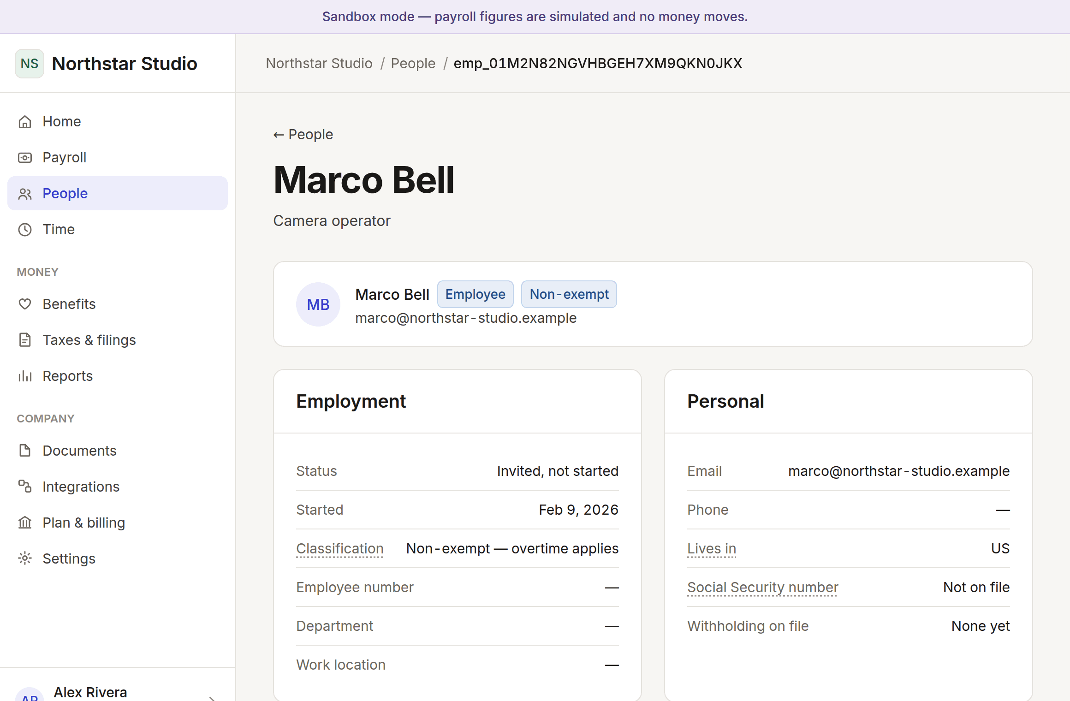
Task: Click the MB avatar circle
Action: pos(318,304)
